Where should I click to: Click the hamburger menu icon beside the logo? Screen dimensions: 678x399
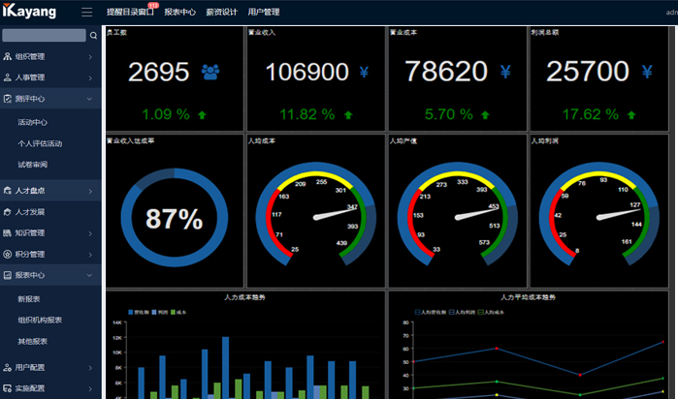[x=87, y=13]
